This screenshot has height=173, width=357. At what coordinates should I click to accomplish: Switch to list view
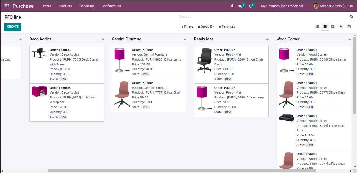coord(317,26)
